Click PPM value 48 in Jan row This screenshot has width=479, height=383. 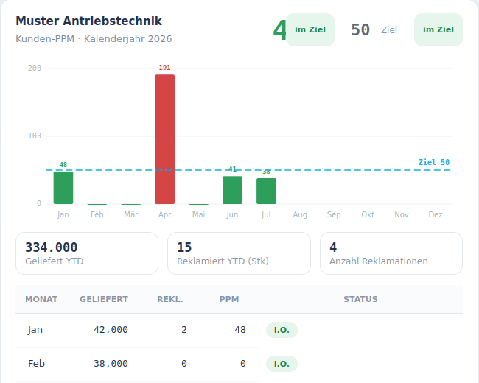240,330
